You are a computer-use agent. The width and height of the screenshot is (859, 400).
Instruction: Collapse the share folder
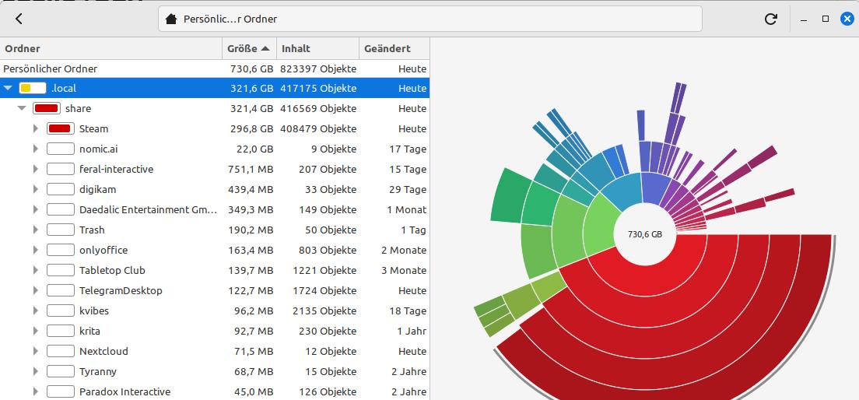(x=22, y=108)
